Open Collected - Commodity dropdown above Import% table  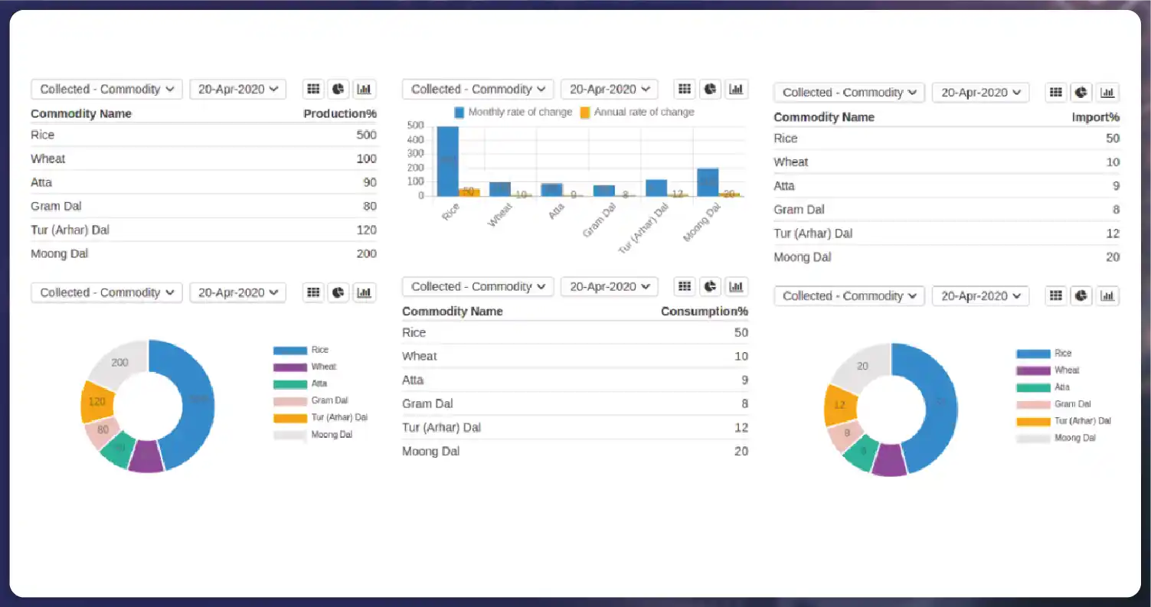tap(849, 92)
